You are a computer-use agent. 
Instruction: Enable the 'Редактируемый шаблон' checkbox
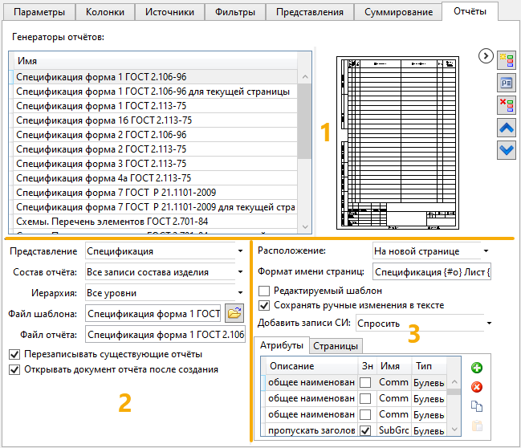[264, 291]
